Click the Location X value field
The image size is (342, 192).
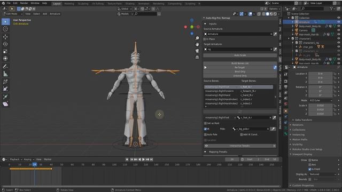tap(321, 74)
